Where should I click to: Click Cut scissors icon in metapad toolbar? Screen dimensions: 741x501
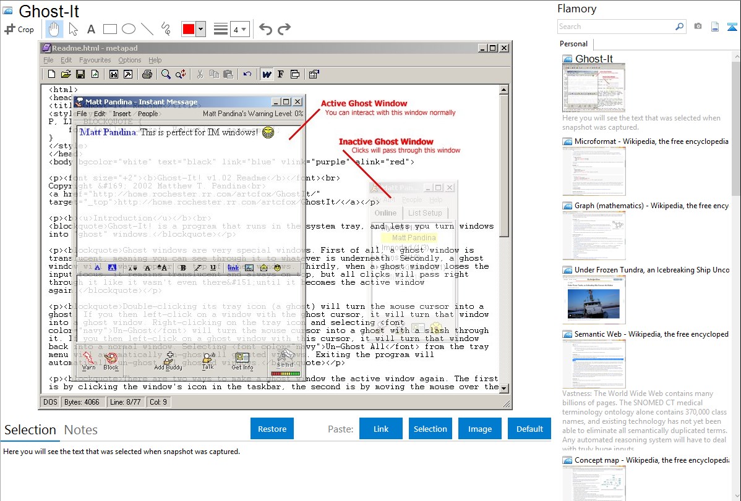click(200, 74)
